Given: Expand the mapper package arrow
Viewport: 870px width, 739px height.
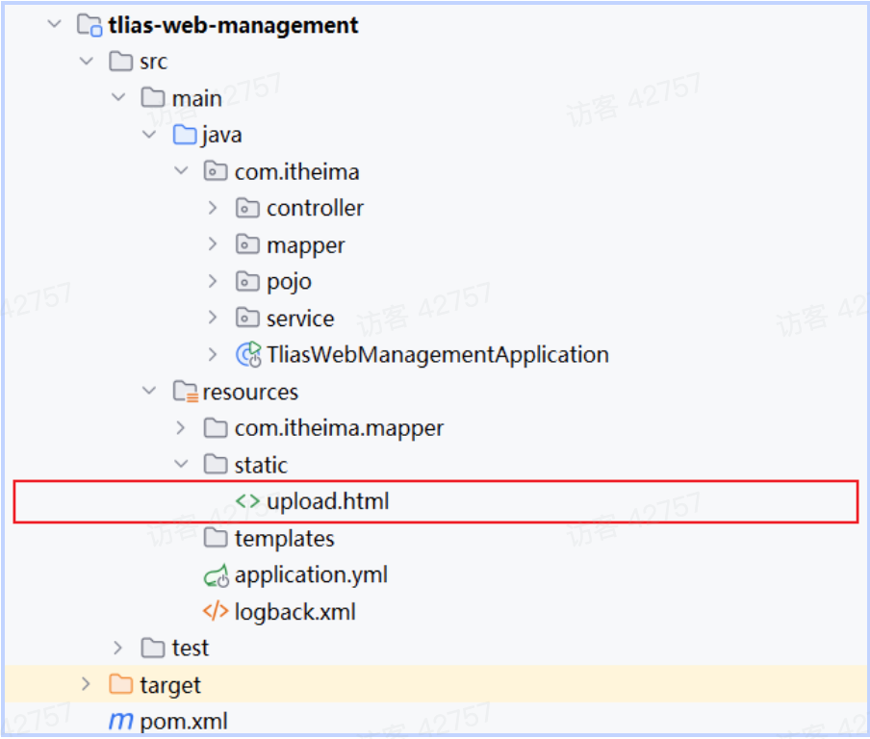Looking at the screenshot, I should (x=214, y=245).
